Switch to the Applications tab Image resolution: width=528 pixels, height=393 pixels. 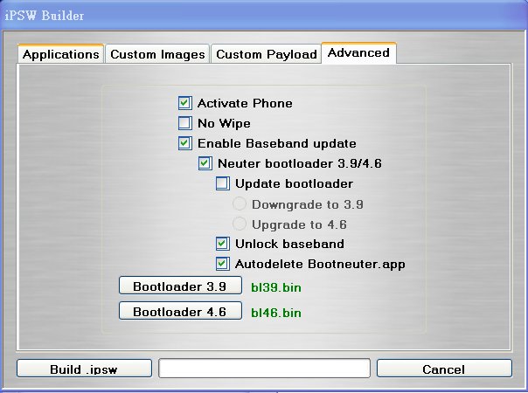coord(61,54)
